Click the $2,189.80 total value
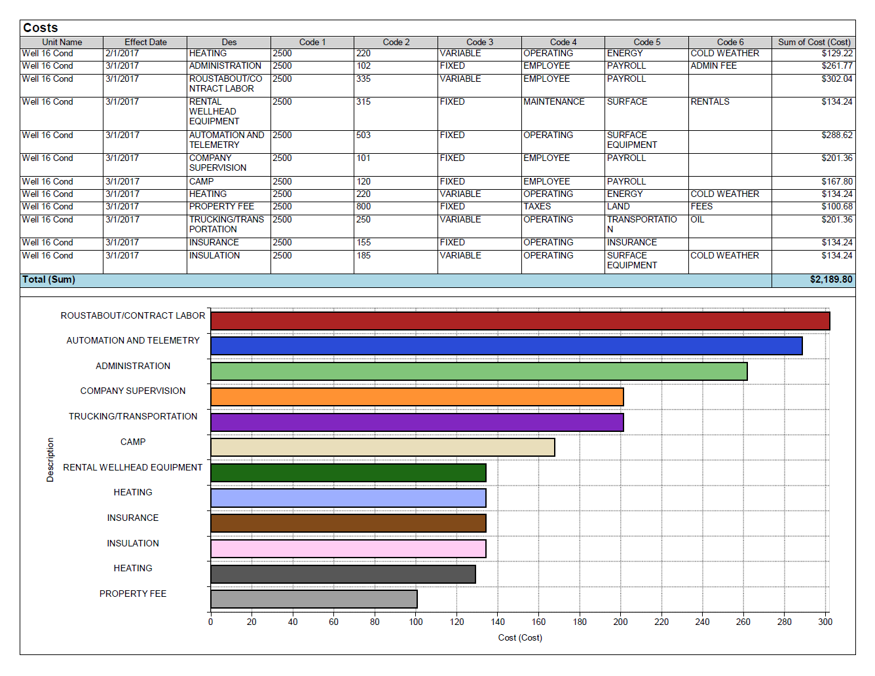This screenshot has width=875, height=676. (x=831, y=279)
